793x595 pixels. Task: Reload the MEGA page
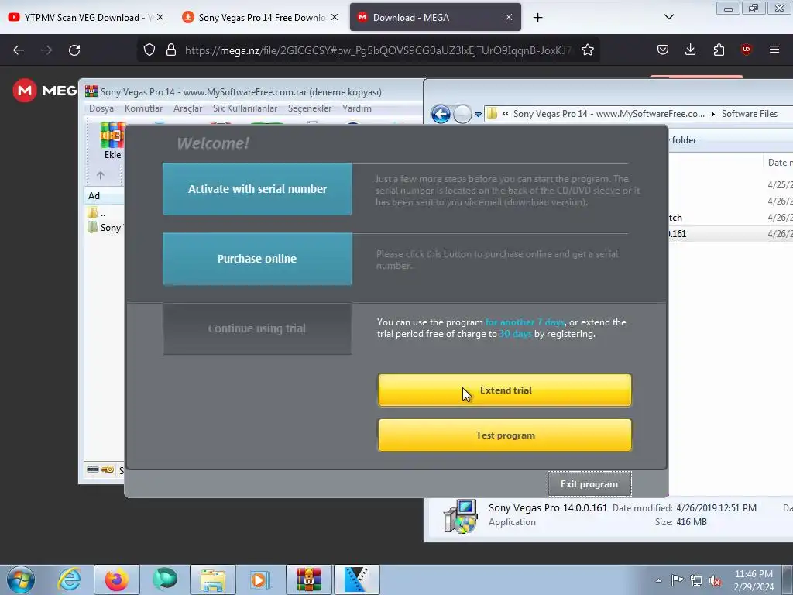point(74,50)
